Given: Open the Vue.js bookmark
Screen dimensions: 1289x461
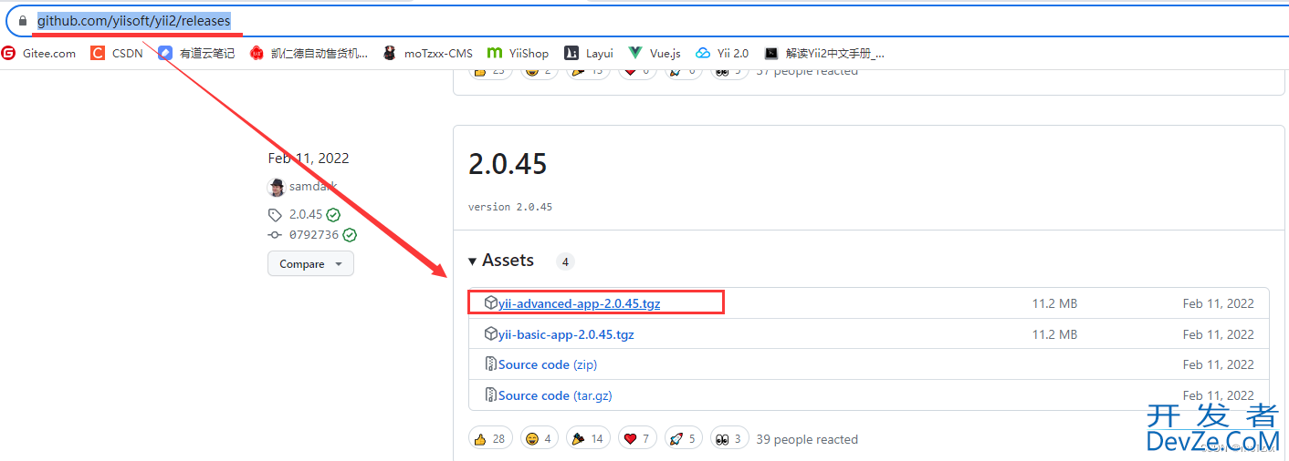Looking at the screenshot, I should point(655,53).
